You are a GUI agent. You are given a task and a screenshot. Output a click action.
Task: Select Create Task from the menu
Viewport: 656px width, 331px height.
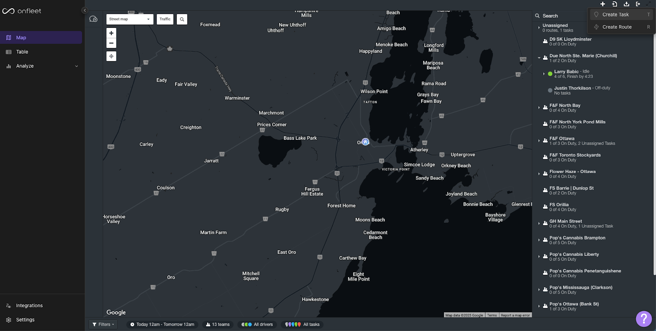(x=615, y=15)
